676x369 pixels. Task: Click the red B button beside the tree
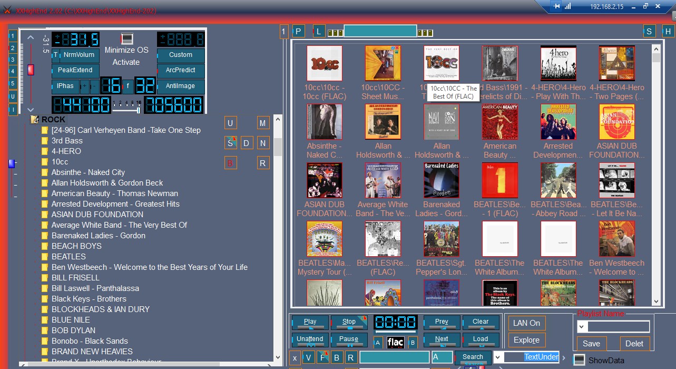(x=230, y=163)
